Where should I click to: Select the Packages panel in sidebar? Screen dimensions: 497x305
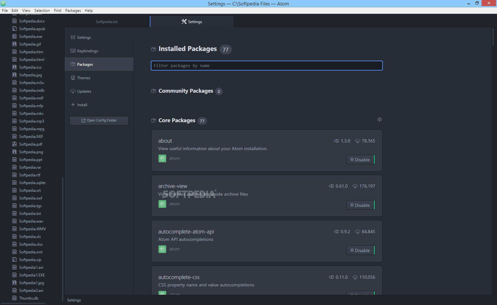point(99,64)
